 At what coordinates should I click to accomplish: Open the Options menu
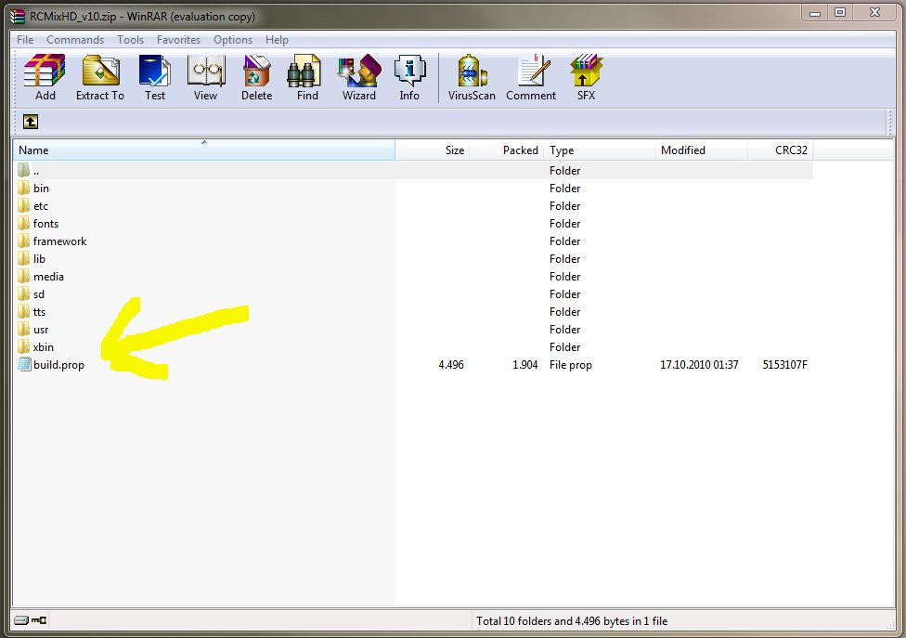233,40
